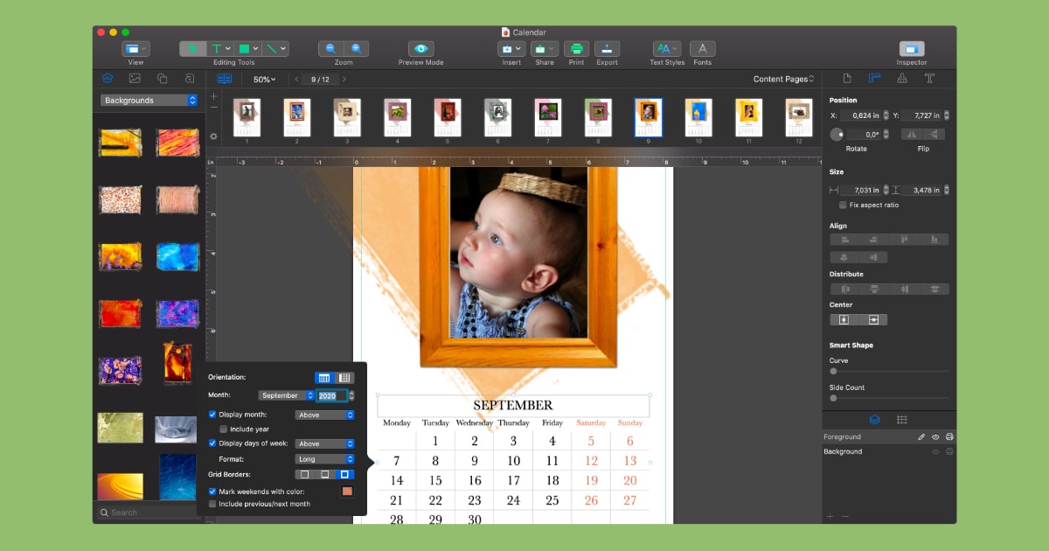The width and height of the screenshot is (1049, 551).
Task: Uncheck Display month checkbox
Action: (x=212, y=415)
